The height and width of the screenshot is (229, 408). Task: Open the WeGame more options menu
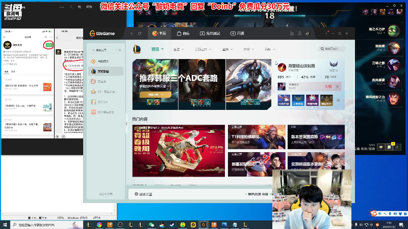point(326,34)
